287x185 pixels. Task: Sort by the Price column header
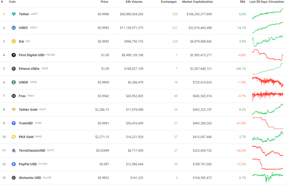click(104, 1)
